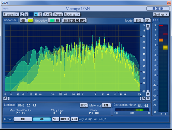The height and width of the screenshot is (130, 172).
Task: Open the history down-arrow button
Action: [x=26, y=14]
